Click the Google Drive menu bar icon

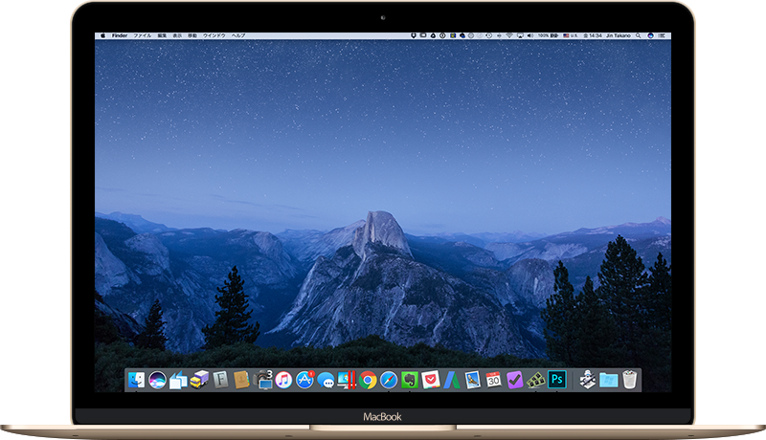pyautogui.click(x=433, y=35)
